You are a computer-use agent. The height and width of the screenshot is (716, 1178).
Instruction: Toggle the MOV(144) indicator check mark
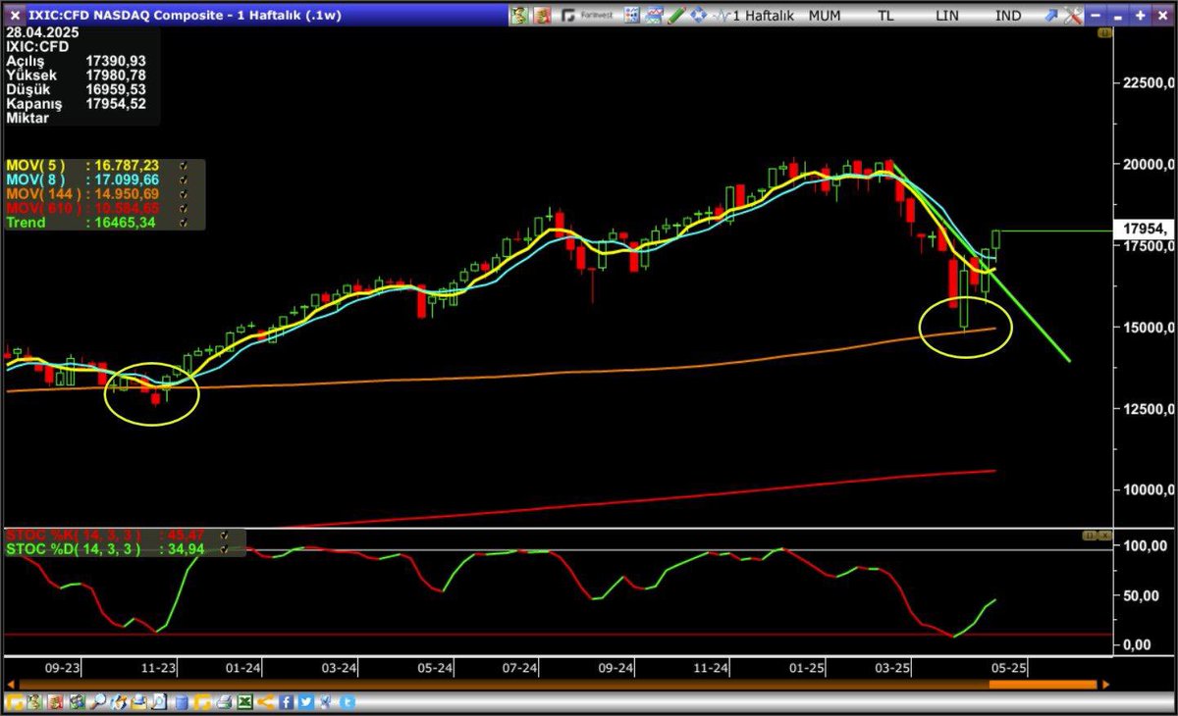click(183, 194)
